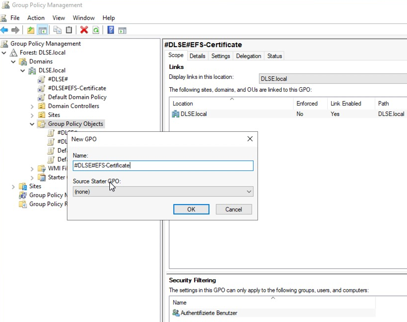
Task: Confirm New GPO with OK button
Action: tap(191, 210)
